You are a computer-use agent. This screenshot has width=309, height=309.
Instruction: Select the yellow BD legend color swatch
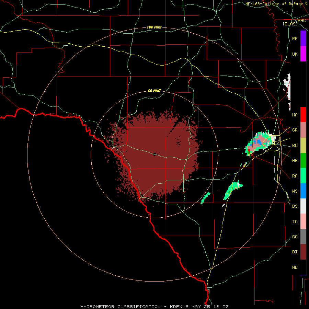click(303, 146)
